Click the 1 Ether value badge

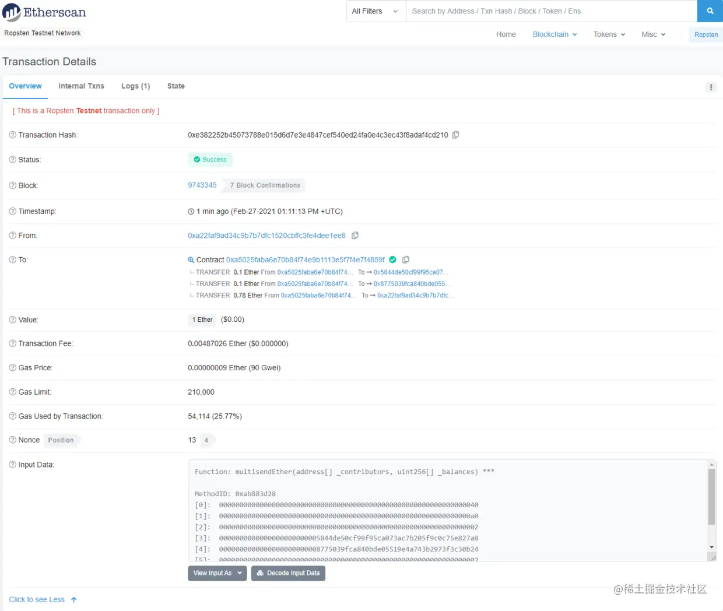click(202, 319)
